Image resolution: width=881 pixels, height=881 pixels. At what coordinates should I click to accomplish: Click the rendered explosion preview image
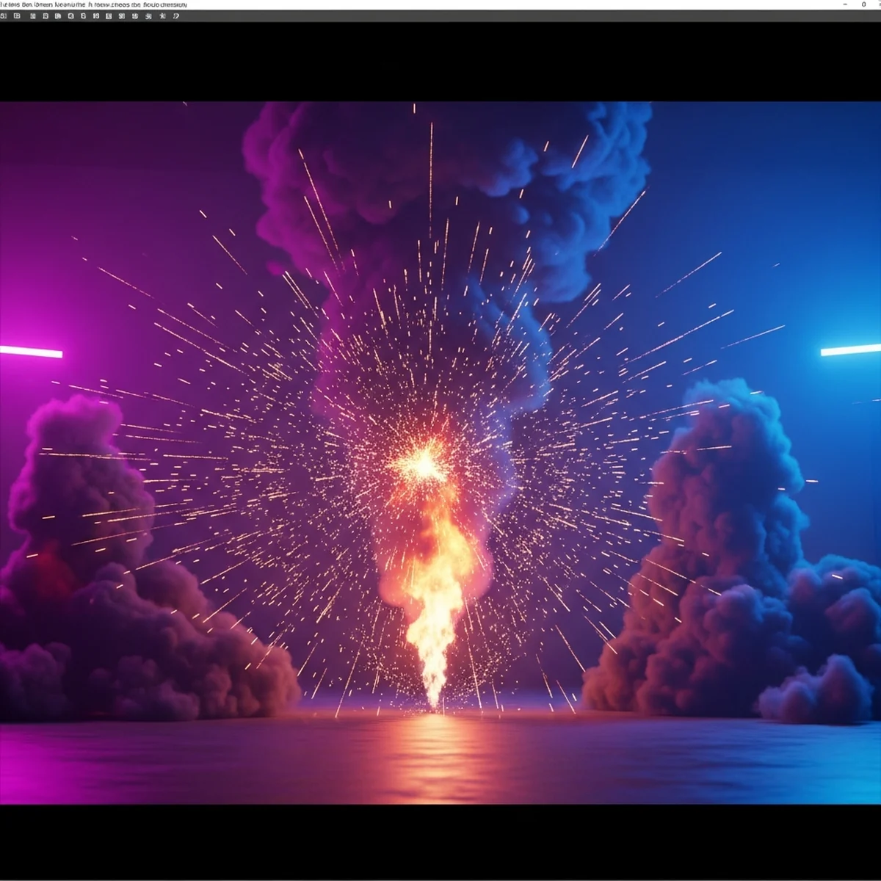click(x=440, y=453)
